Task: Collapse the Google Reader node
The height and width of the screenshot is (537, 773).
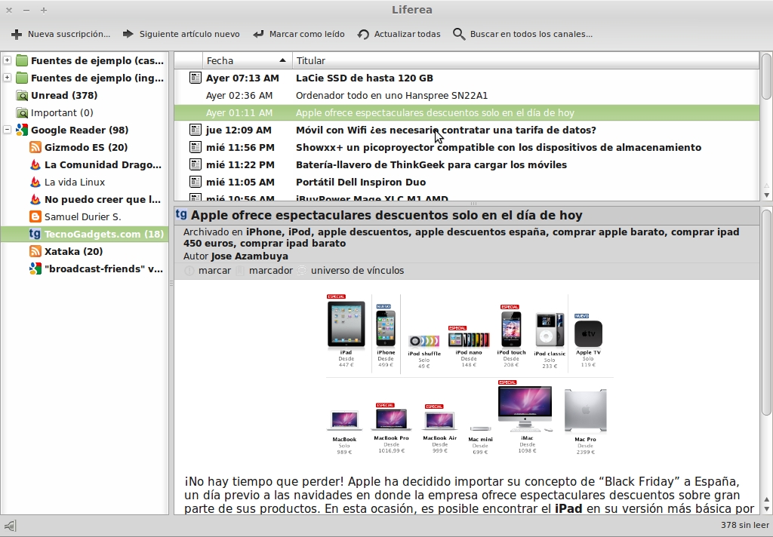Action: tap(8, 130)
